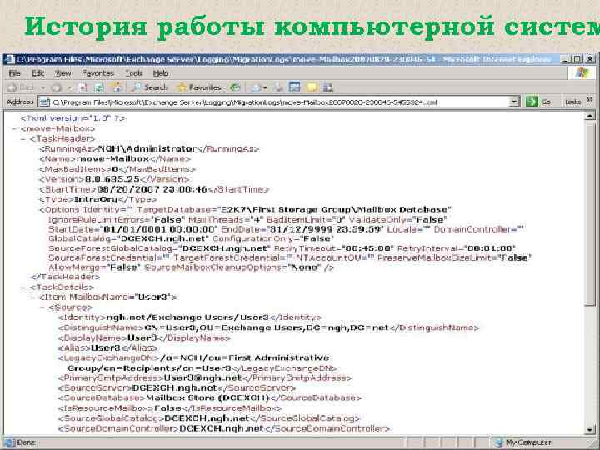Click the Edit page toolbar icon
600x450 pixels.
point(295,87)
